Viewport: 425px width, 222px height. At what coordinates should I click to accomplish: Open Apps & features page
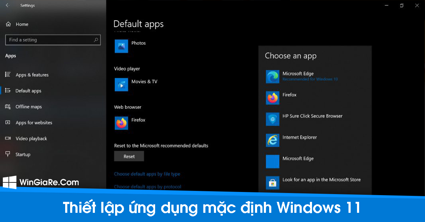(32, 75)
